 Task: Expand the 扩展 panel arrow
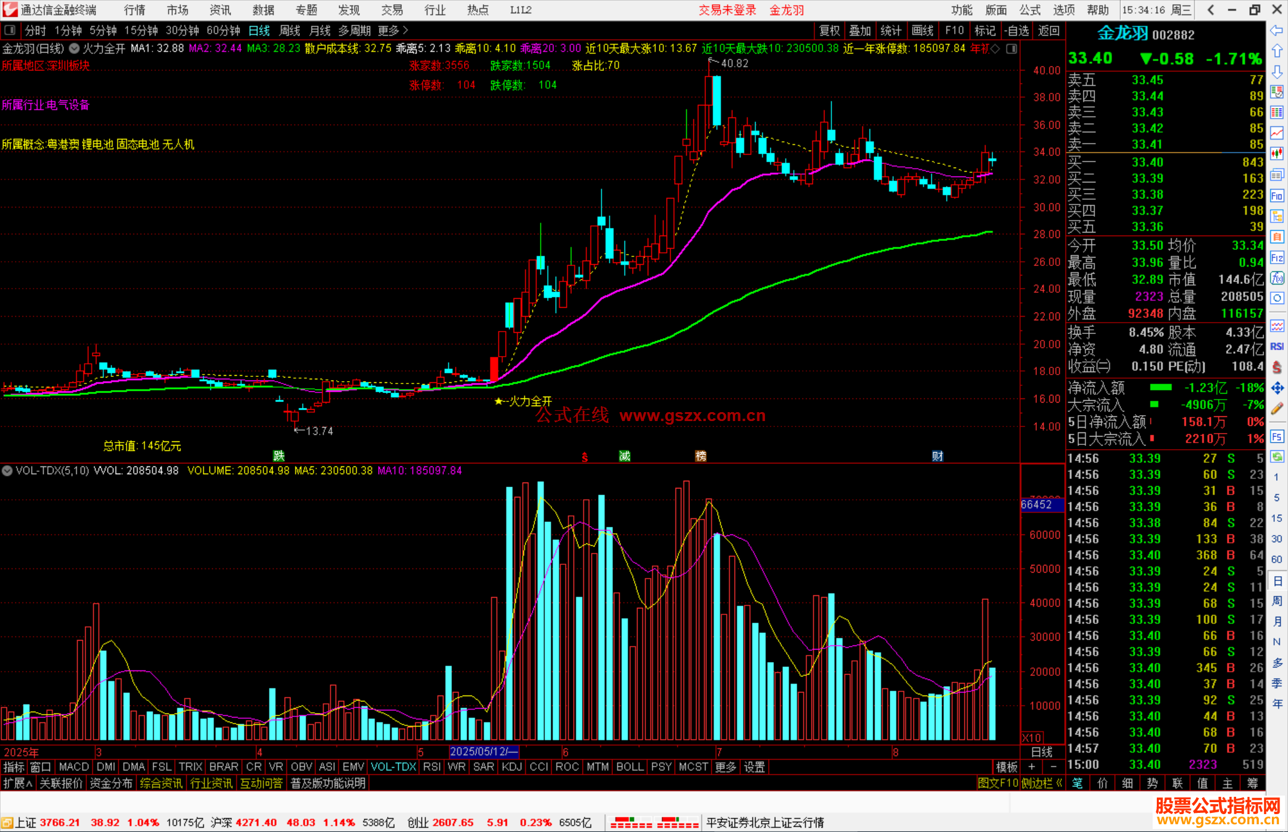tap(17, 783)
